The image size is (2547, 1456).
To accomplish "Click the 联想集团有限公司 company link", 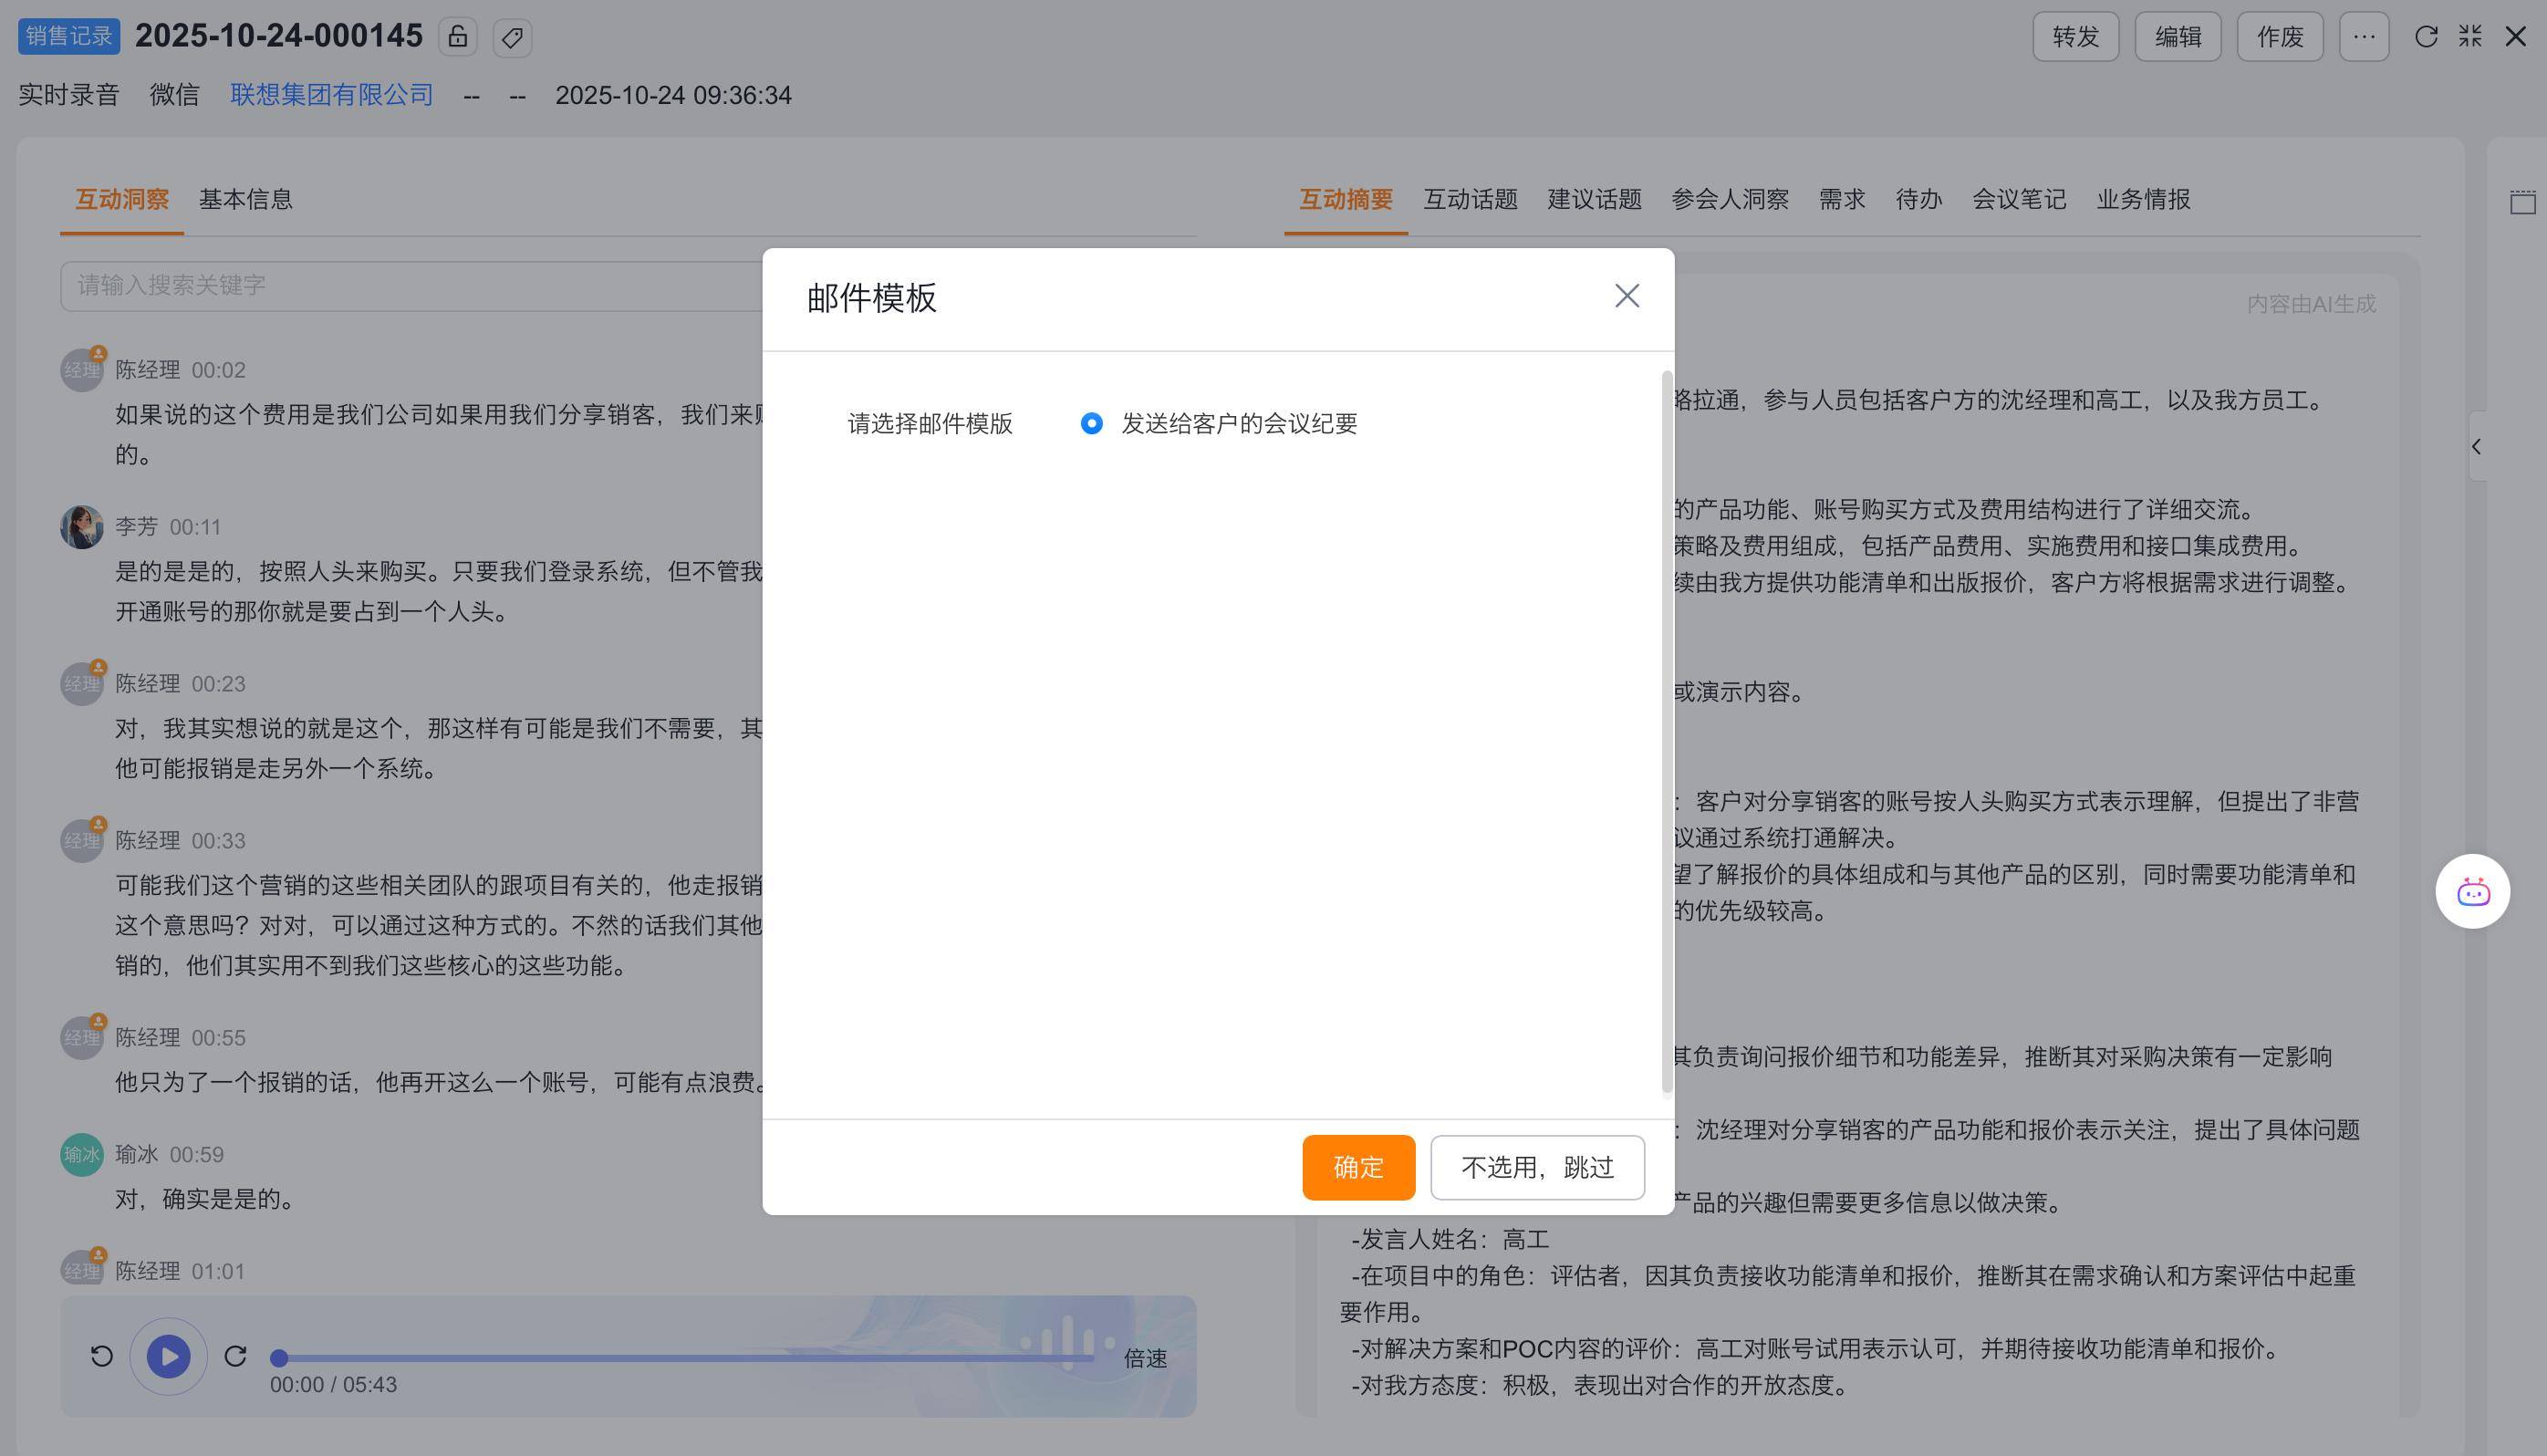I will pyautogui.click(x=331, y=95).
